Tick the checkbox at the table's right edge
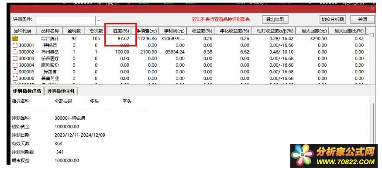This screenshot has height=169, width=382. (372, 35)
